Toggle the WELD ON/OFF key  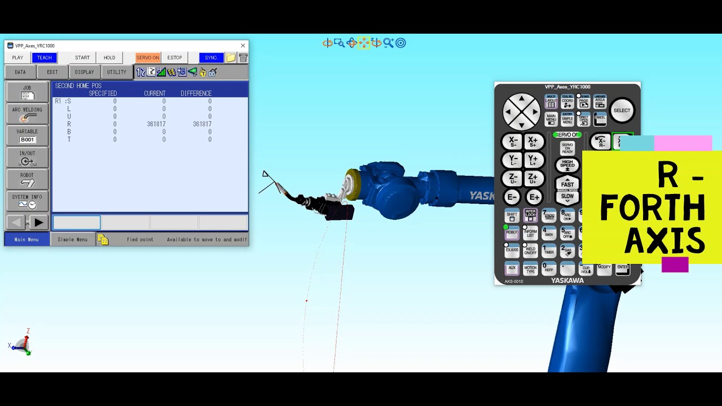[530, 250]
